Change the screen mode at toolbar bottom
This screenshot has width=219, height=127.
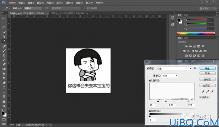click(x=4, y=124)
